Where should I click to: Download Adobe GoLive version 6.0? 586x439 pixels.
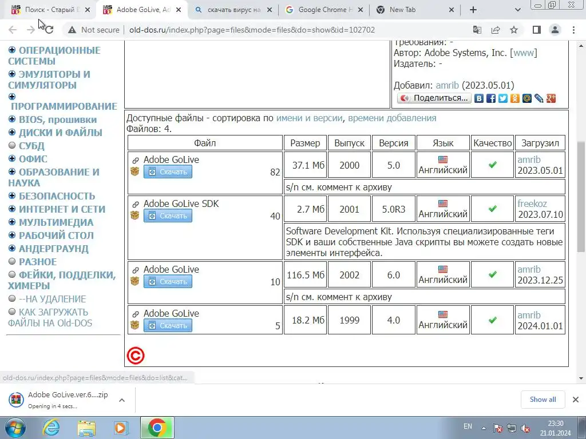coord(168,281)
